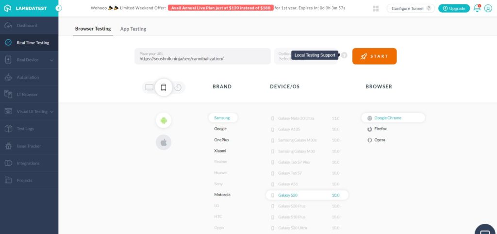
Task: Select Real Time Testing in sidebar
Action: click(x=29, y=43)
